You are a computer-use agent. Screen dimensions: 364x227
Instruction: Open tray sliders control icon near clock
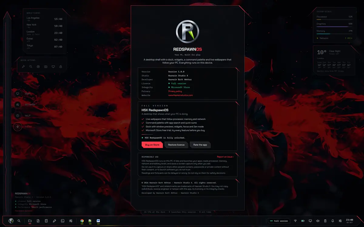340,221
